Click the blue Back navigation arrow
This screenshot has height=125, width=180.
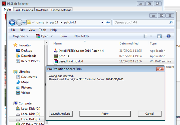[x=12, y=23]
